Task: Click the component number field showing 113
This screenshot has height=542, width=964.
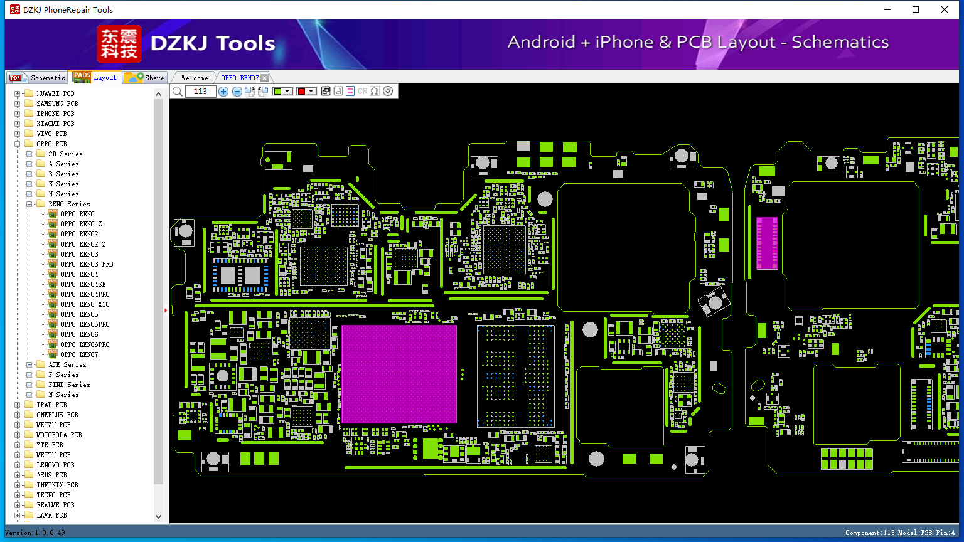Action: tap(201, 92)
